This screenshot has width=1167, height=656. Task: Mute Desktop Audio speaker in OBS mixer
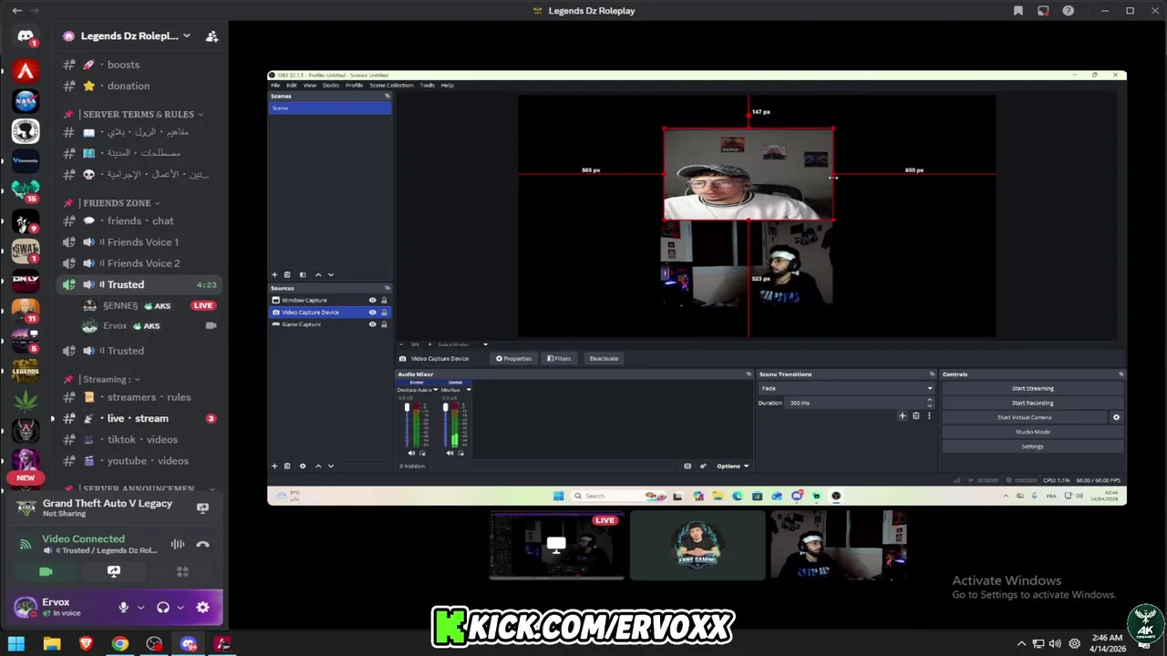coord(411,453)
